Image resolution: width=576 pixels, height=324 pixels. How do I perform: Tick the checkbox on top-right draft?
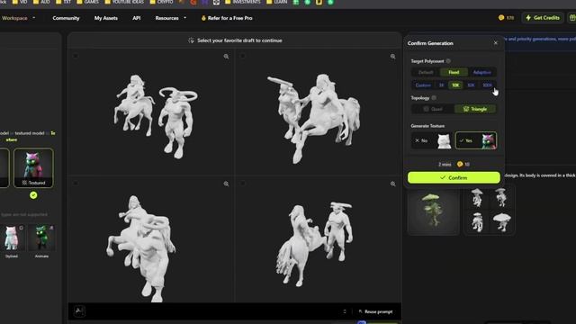click(243, 56)
